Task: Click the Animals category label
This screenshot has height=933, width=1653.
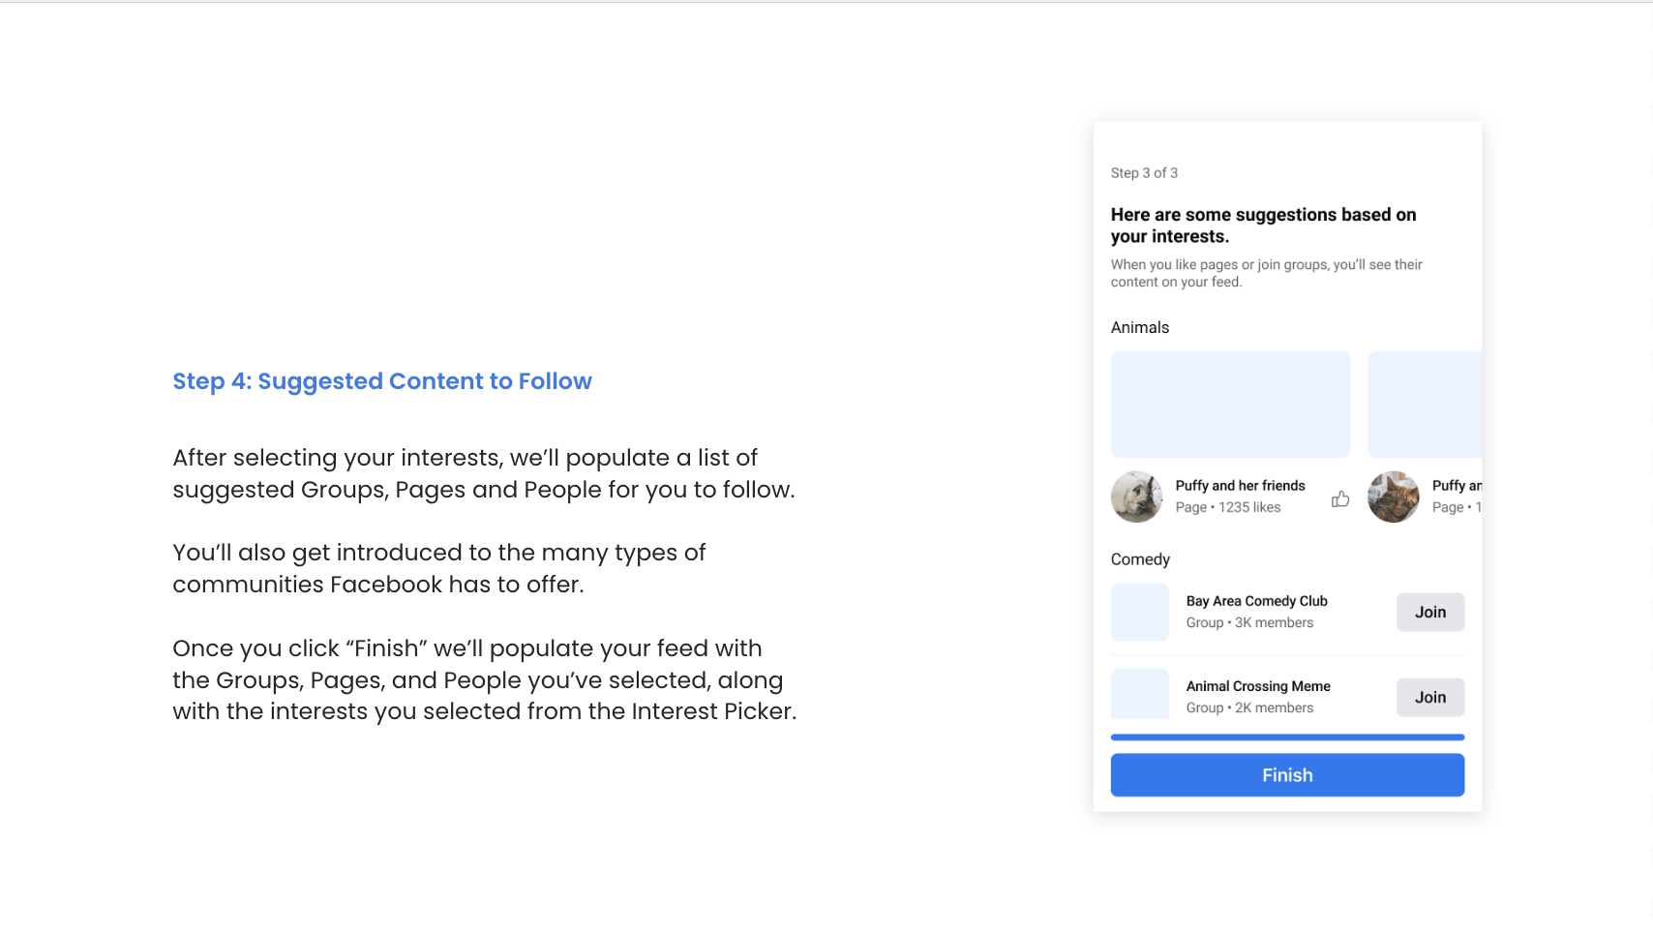Action: tap(1140, 327)
